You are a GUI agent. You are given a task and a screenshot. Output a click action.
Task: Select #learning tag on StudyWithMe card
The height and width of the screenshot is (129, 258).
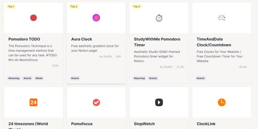tap(139, 78)
